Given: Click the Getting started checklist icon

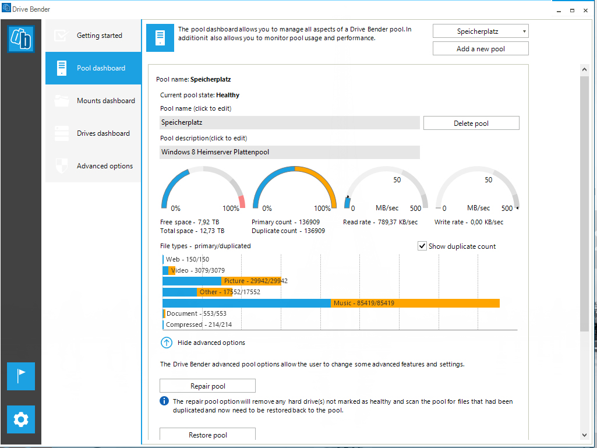Looking at the screenshot, I should [61, 36].
